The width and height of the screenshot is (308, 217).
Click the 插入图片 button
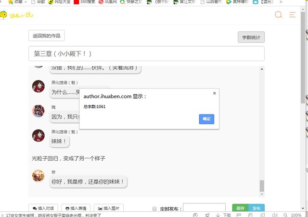point(109,208)
